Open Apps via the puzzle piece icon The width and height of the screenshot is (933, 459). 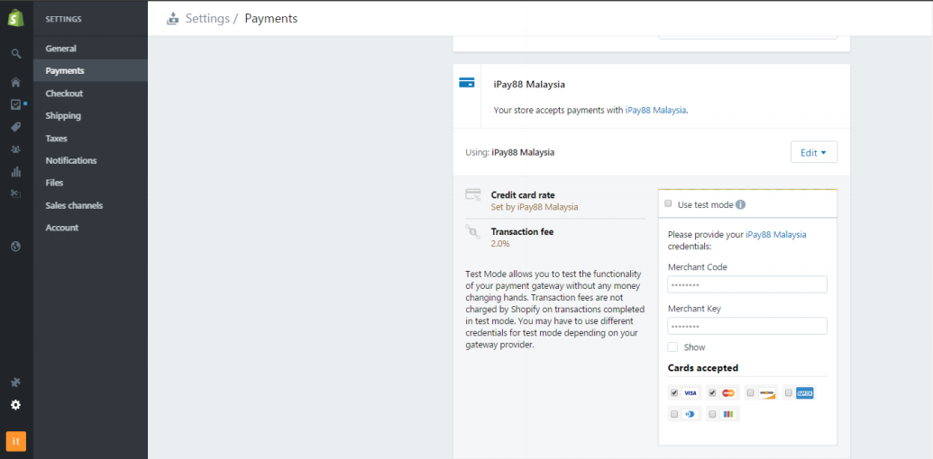[x=16, y=382]
